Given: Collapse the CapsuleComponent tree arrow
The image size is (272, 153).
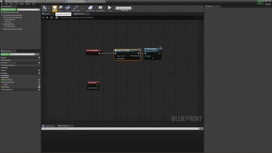Looking at the screenshot, I should pyautogui.click(x=2, y=15).
